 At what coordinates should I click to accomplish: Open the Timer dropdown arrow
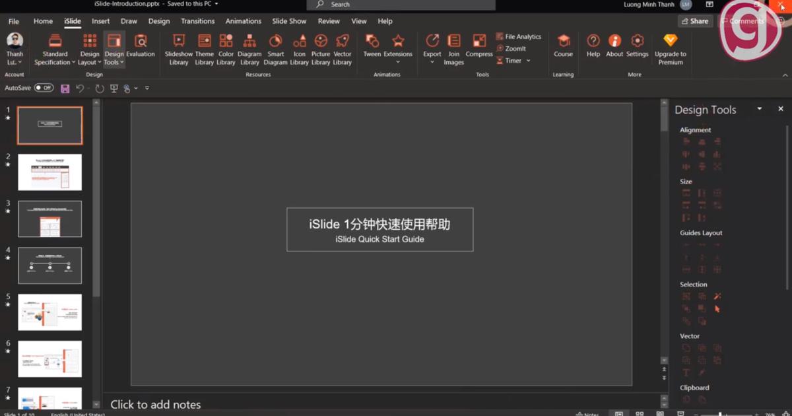(x=528, y=61)
